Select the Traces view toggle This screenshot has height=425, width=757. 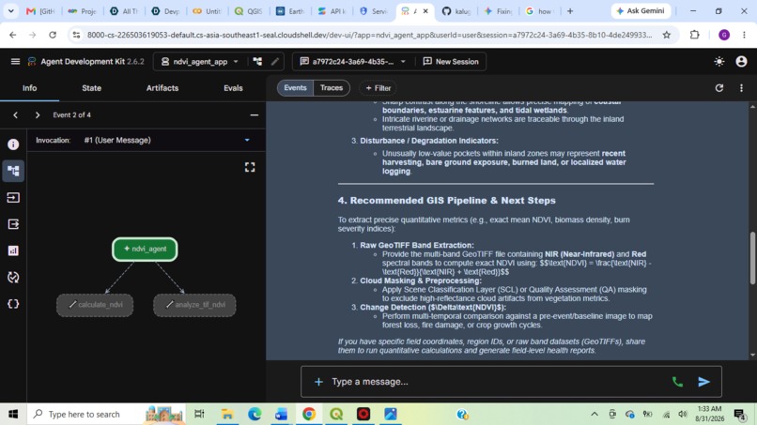point(332,88)
